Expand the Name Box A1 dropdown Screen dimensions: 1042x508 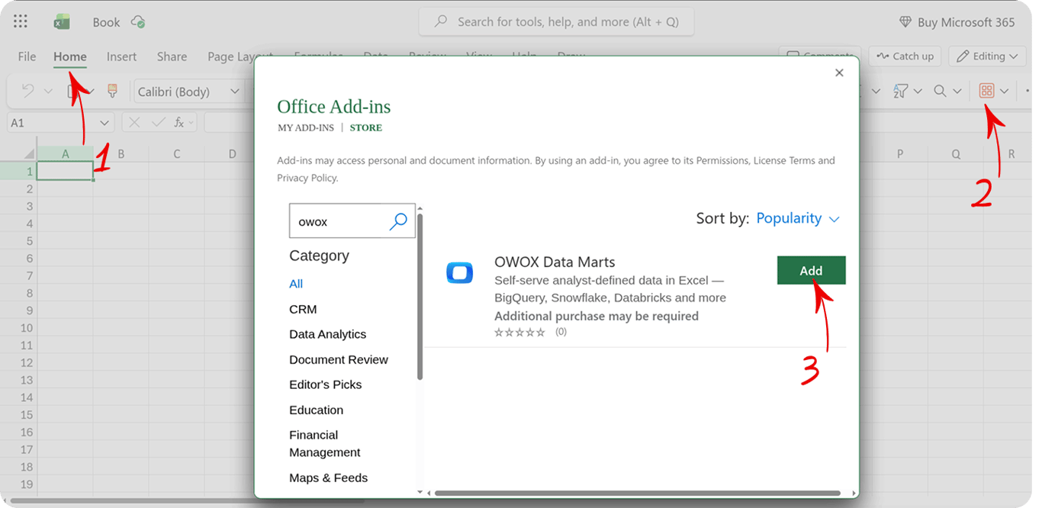[105, 123]
